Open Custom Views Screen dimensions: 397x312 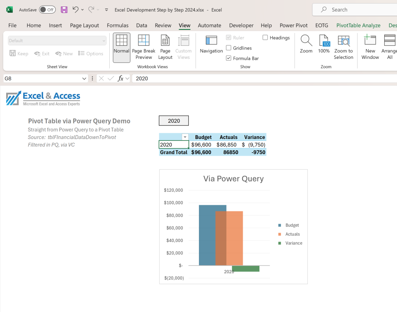[183, 47]
